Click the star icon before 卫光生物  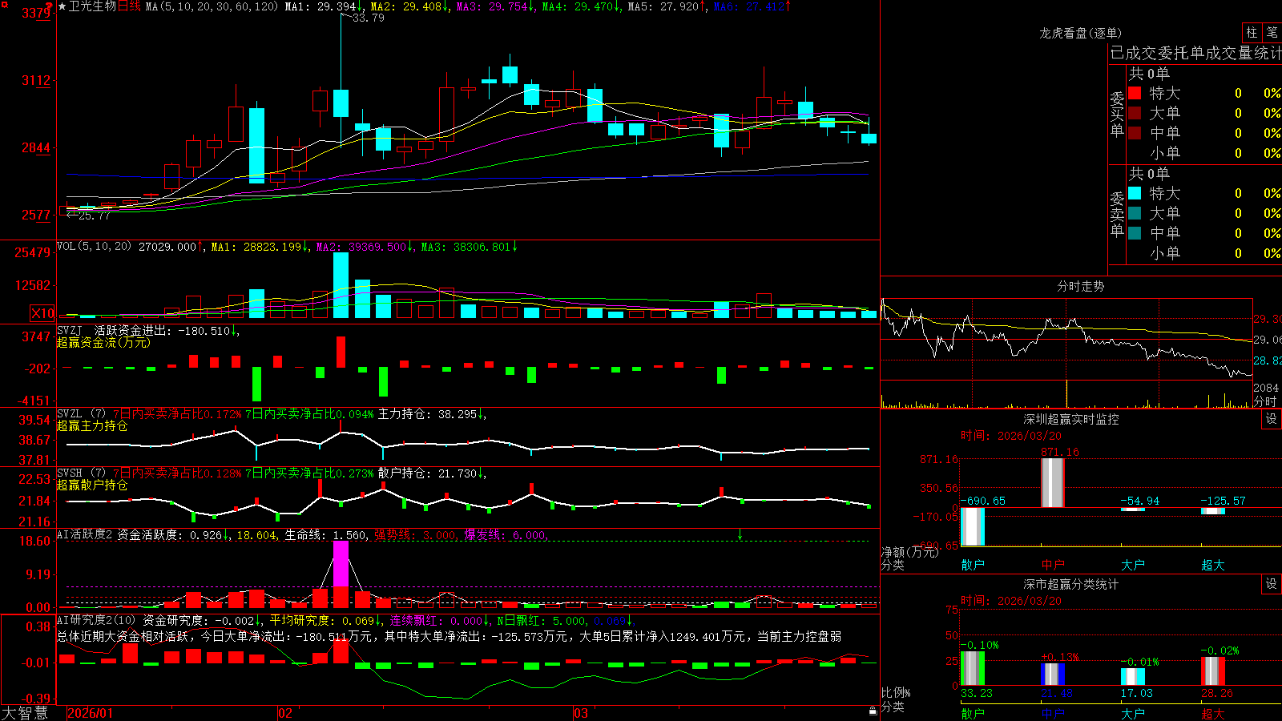[x=62, y=6]
